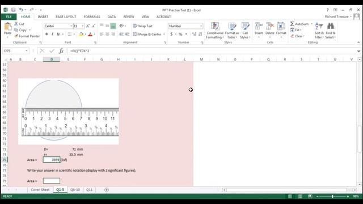Open the Q6-10 worksheet tab

point(75,190)
